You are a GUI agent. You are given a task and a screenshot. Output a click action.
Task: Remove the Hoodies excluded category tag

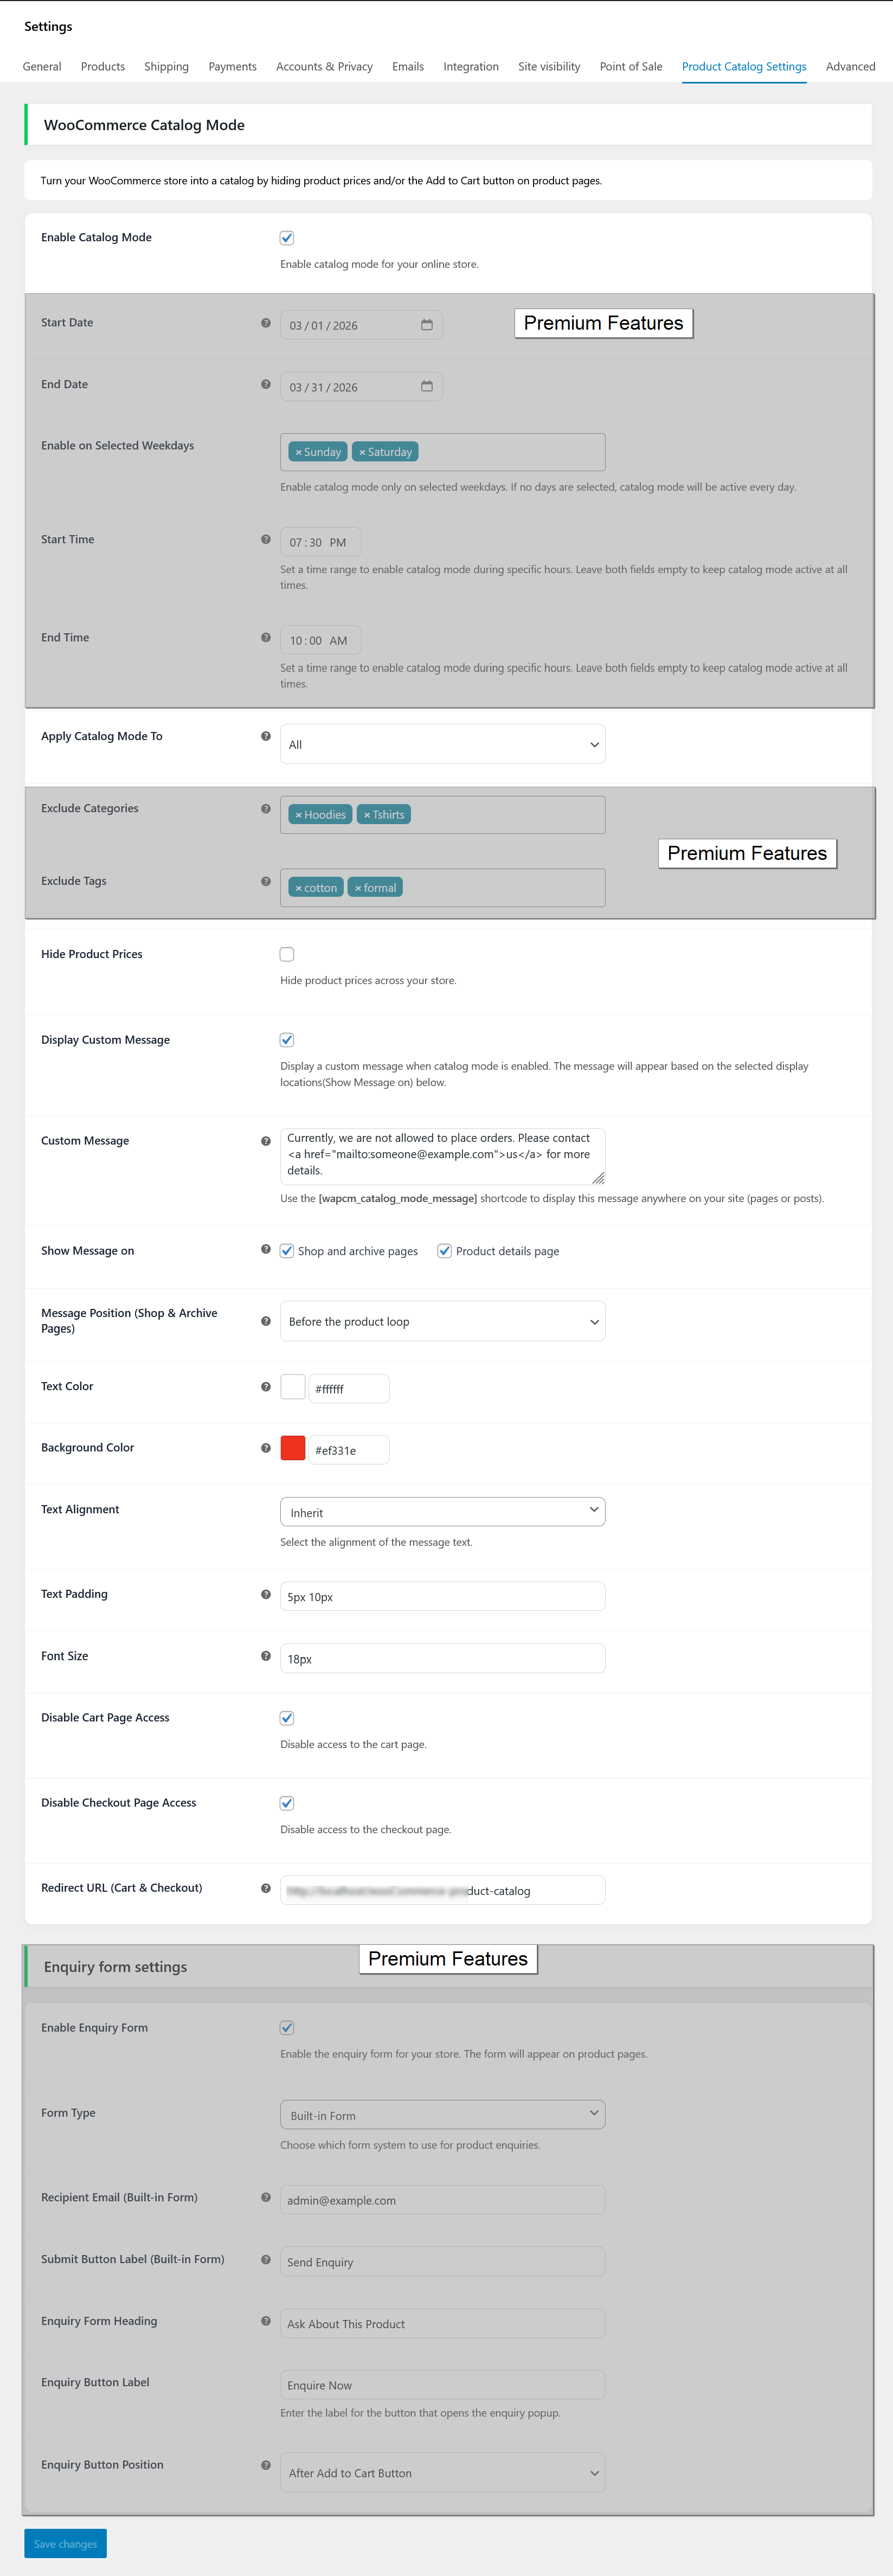click(298, 816)
